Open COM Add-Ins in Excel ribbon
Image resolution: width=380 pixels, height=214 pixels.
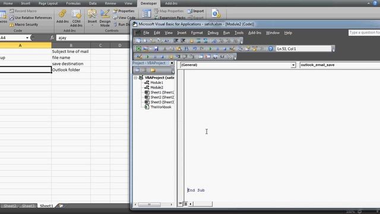click(76, 18)
